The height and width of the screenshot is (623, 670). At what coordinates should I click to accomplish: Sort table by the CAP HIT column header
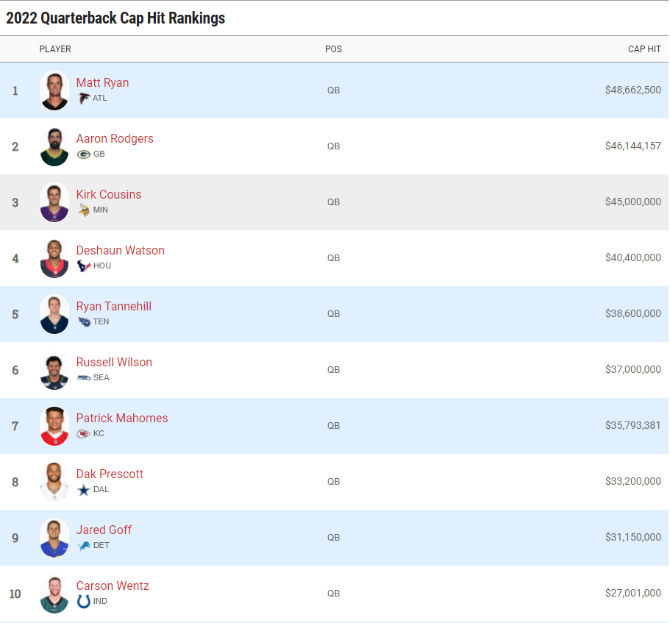click(644, 49)
